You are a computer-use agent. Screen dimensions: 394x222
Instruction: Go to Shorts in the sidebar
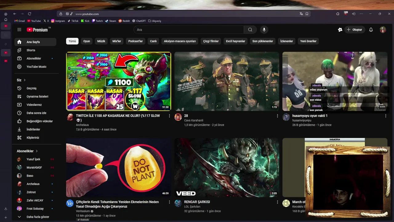(35, 50)
